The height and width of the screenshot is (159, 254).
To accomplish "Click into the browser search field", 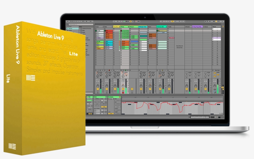I will 81,24.
